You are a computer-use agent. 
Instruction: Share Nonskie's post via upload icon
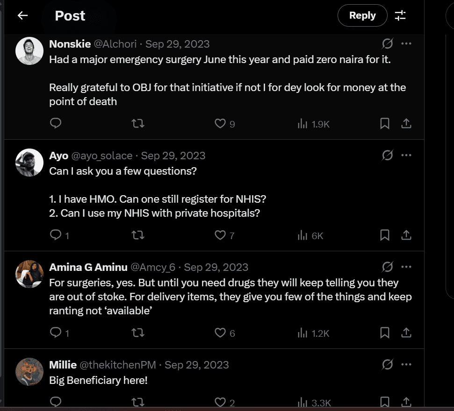(x=406, y=123)
